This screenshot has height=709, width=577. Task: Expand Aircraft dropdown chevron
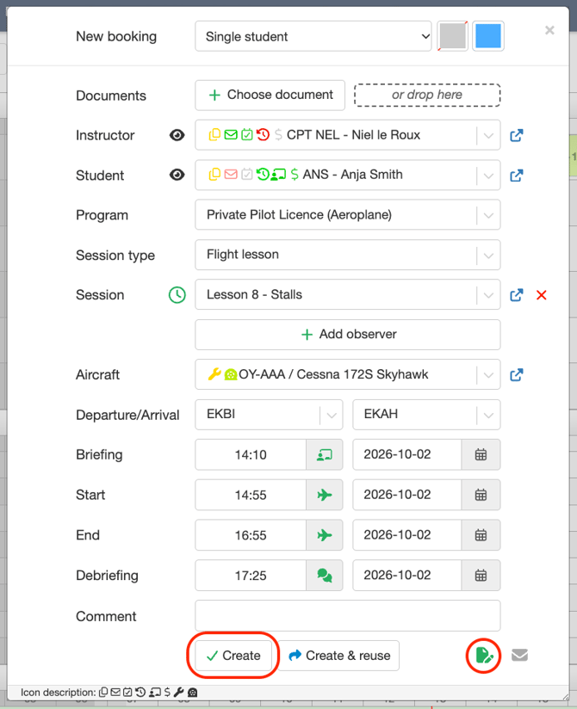point(488,375)
